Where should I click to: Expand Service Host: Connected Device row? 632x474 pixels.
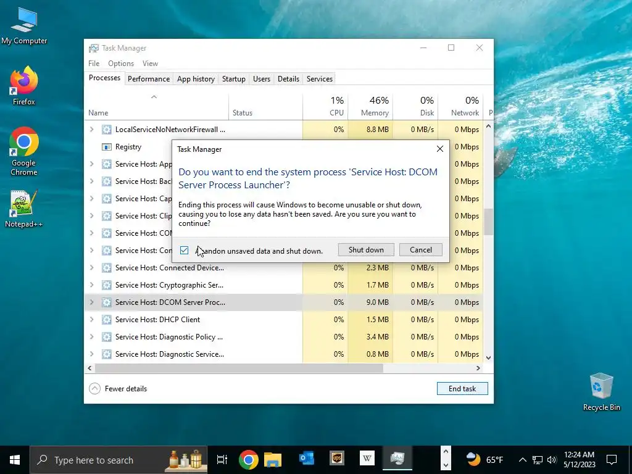tap(92, 268)
